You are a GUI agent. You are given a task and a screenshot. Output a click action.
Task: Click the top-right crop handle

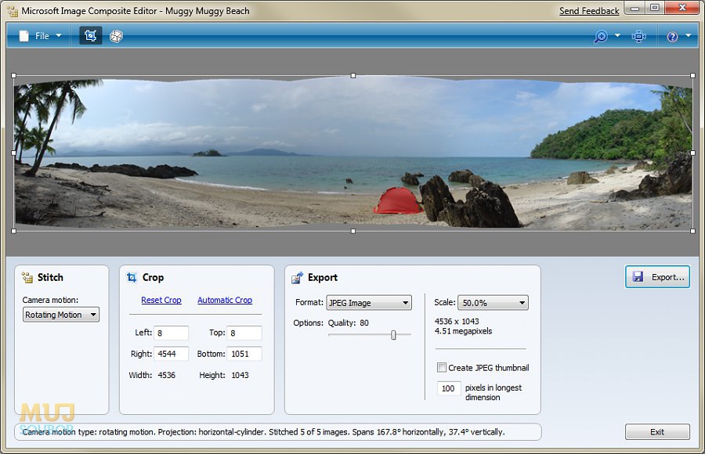[692, 75]
